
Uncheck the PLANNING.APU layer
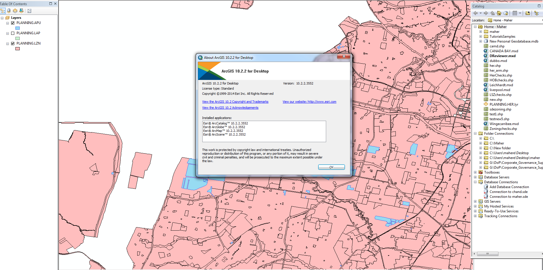point(13,23)
